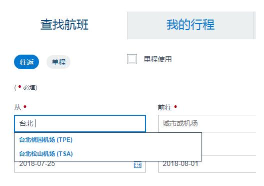Select the 单程 one-way option
The image size is (264, 186).
[x=58, y=62]
